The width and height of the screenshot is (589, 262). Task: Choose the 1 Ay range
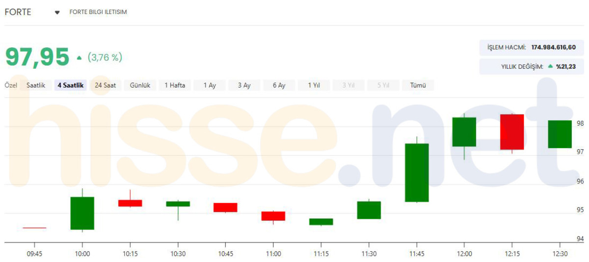210,85
